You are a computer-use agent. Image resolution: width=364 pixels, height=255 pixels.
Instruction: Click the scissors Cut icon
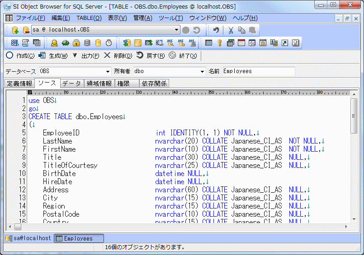pyautogui.click(x=231, y=30)
